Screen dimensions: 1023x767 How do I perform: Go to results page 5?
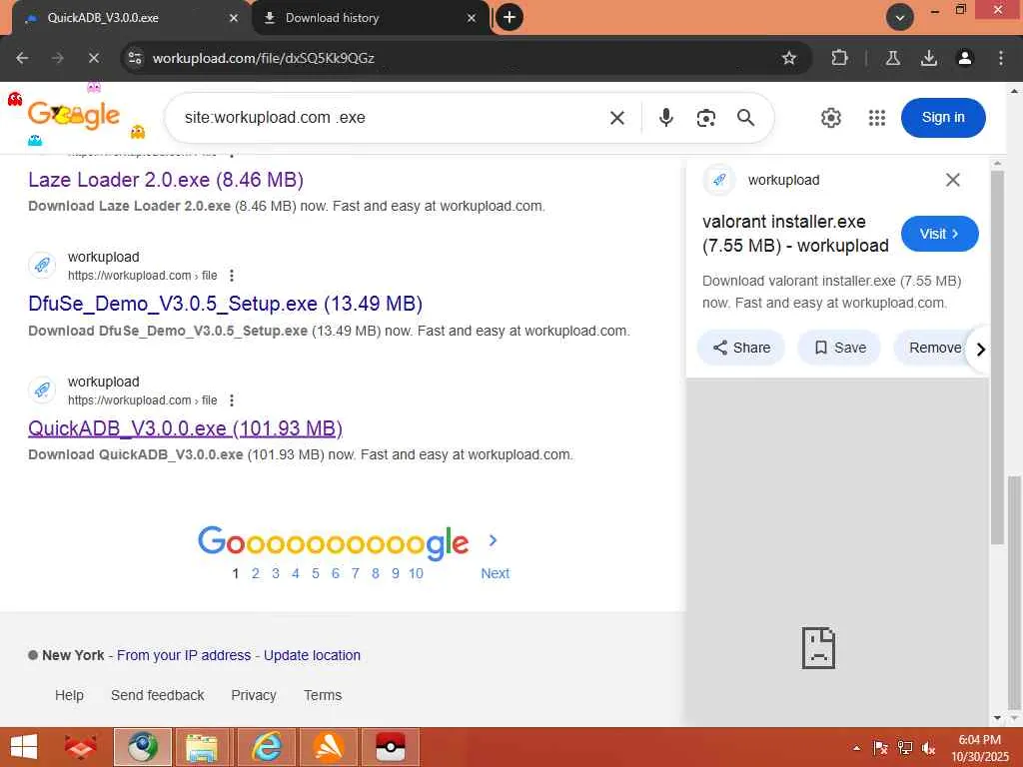[x=315, y=573]
